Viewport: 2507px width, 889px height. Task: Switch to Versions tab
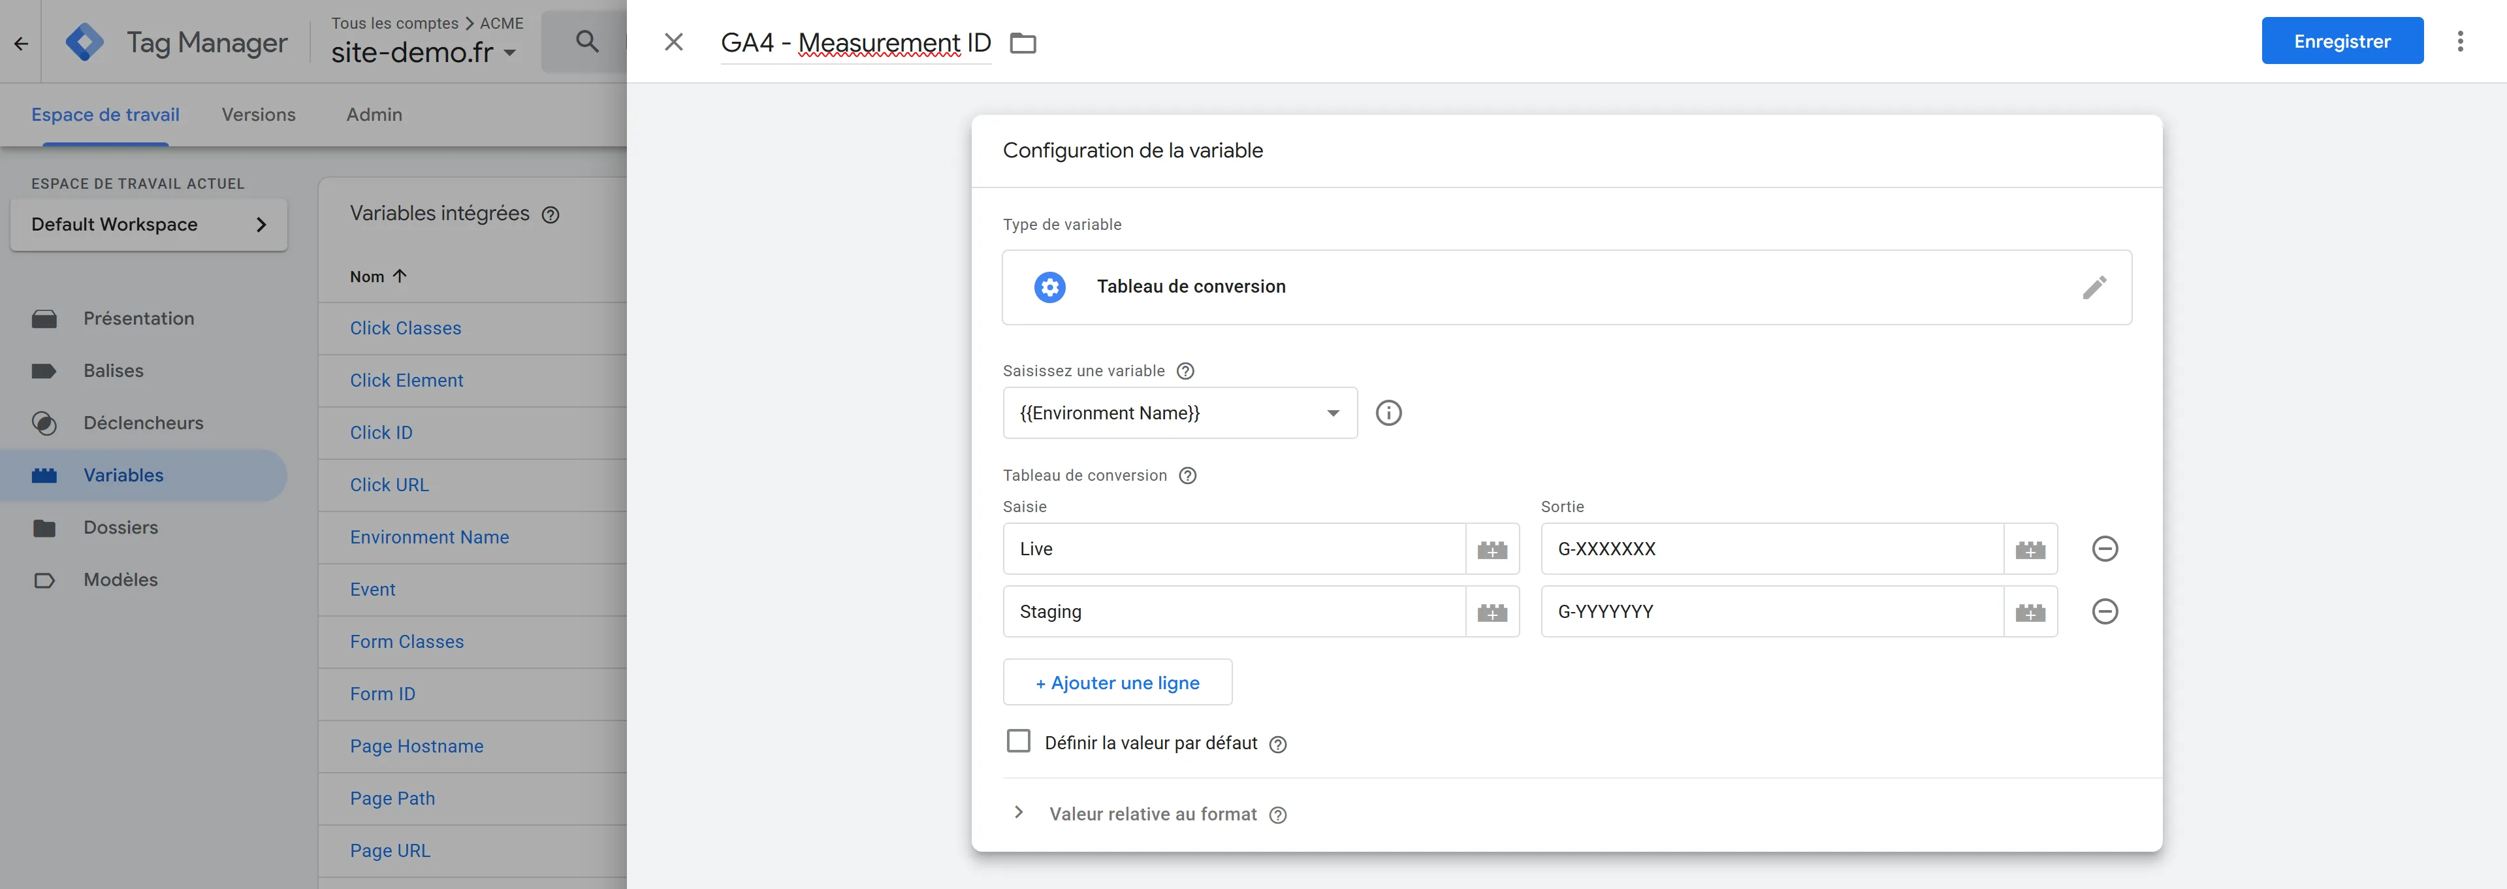click(x=258, y=115)
